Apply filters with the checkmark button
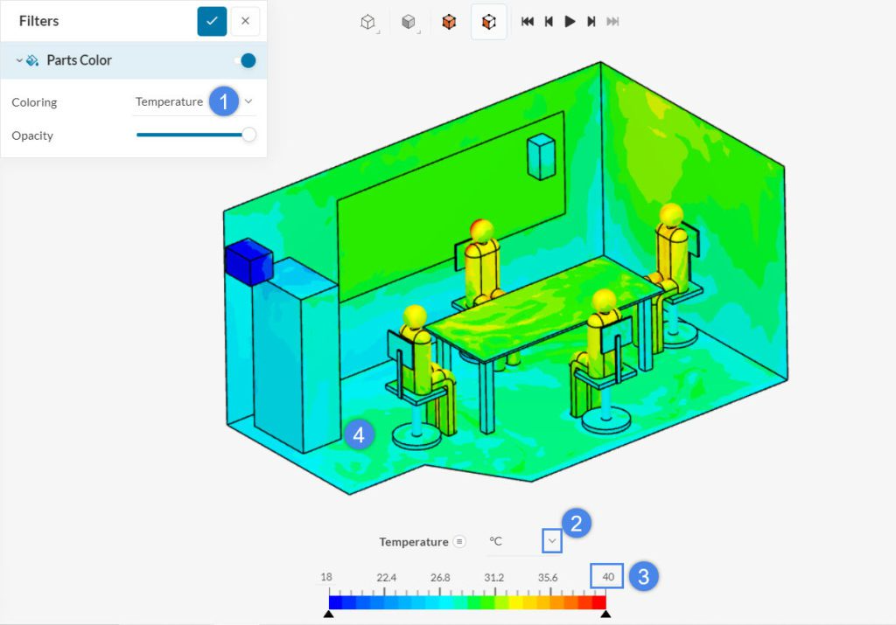Screen dimensions: 896x625 point(212,21)
